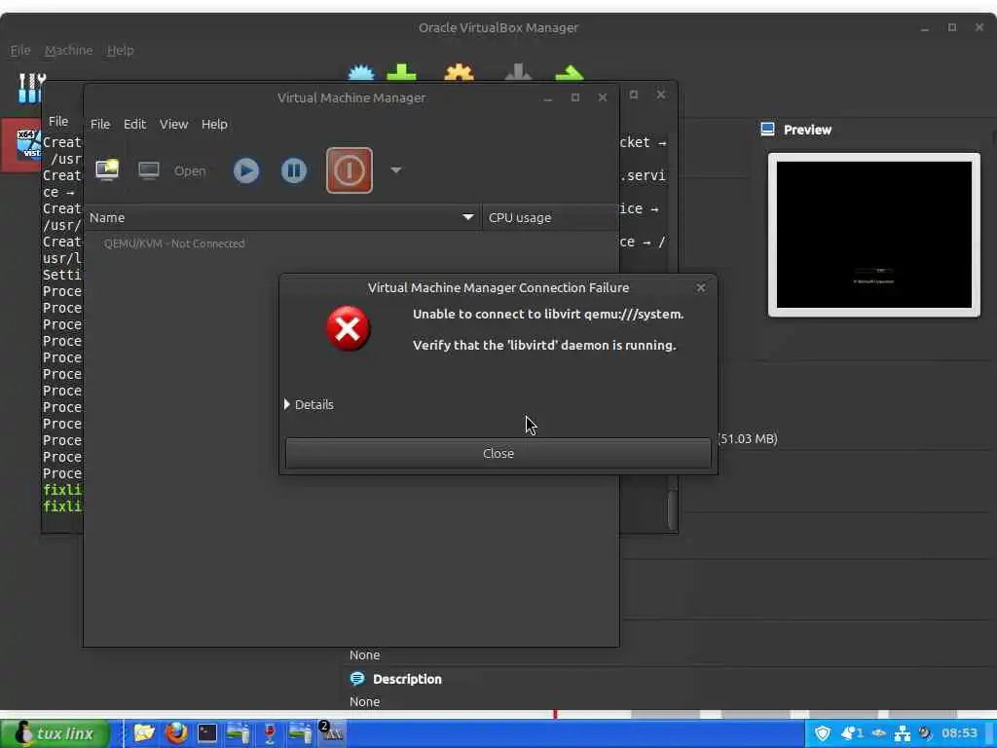Open the shutdown options dropdown arrow
Screen dimensions: 997x748
(x=395, y=170)
